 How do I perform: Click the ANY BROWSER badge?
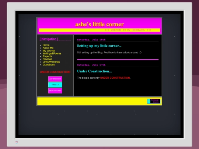coord(55,79)
